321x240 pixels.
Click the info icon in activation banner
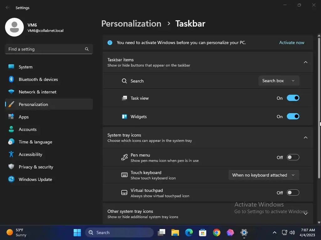(110, 42)
